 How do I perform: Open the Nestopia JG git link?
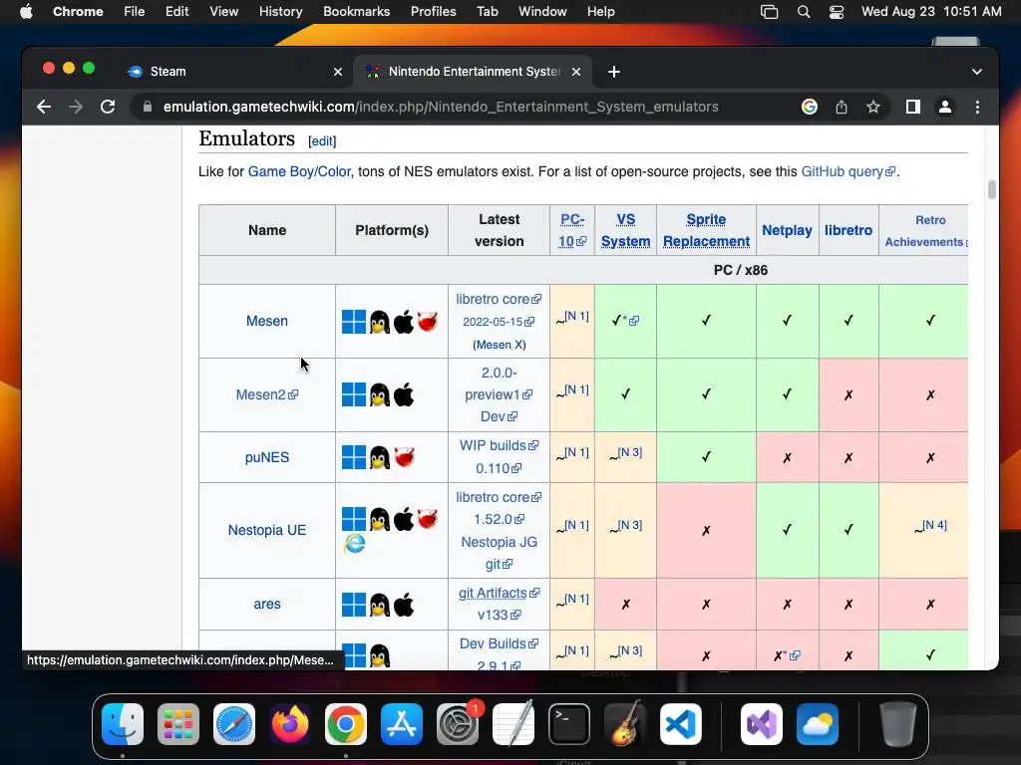499,553
